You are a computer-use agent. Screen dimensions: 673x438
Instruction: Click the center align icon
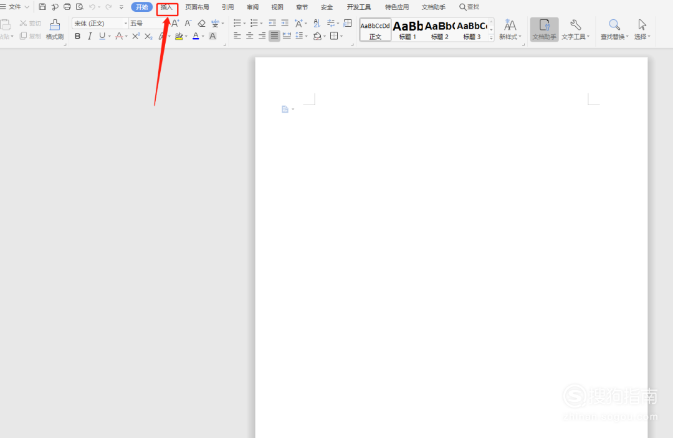(x=249, y=37)
